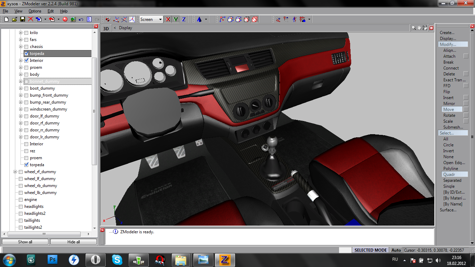The width and height of the screenshot is (475, 267).
Task: Click the Undo arrow in toolbar
Action: tap(81, 19)
